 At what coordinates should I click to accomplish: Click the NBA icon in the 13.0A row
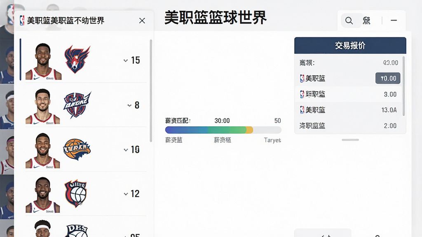point(302,110)
